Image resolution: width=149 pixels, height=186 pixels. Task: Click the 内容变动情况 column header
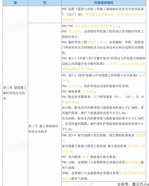tap(104, 3)
